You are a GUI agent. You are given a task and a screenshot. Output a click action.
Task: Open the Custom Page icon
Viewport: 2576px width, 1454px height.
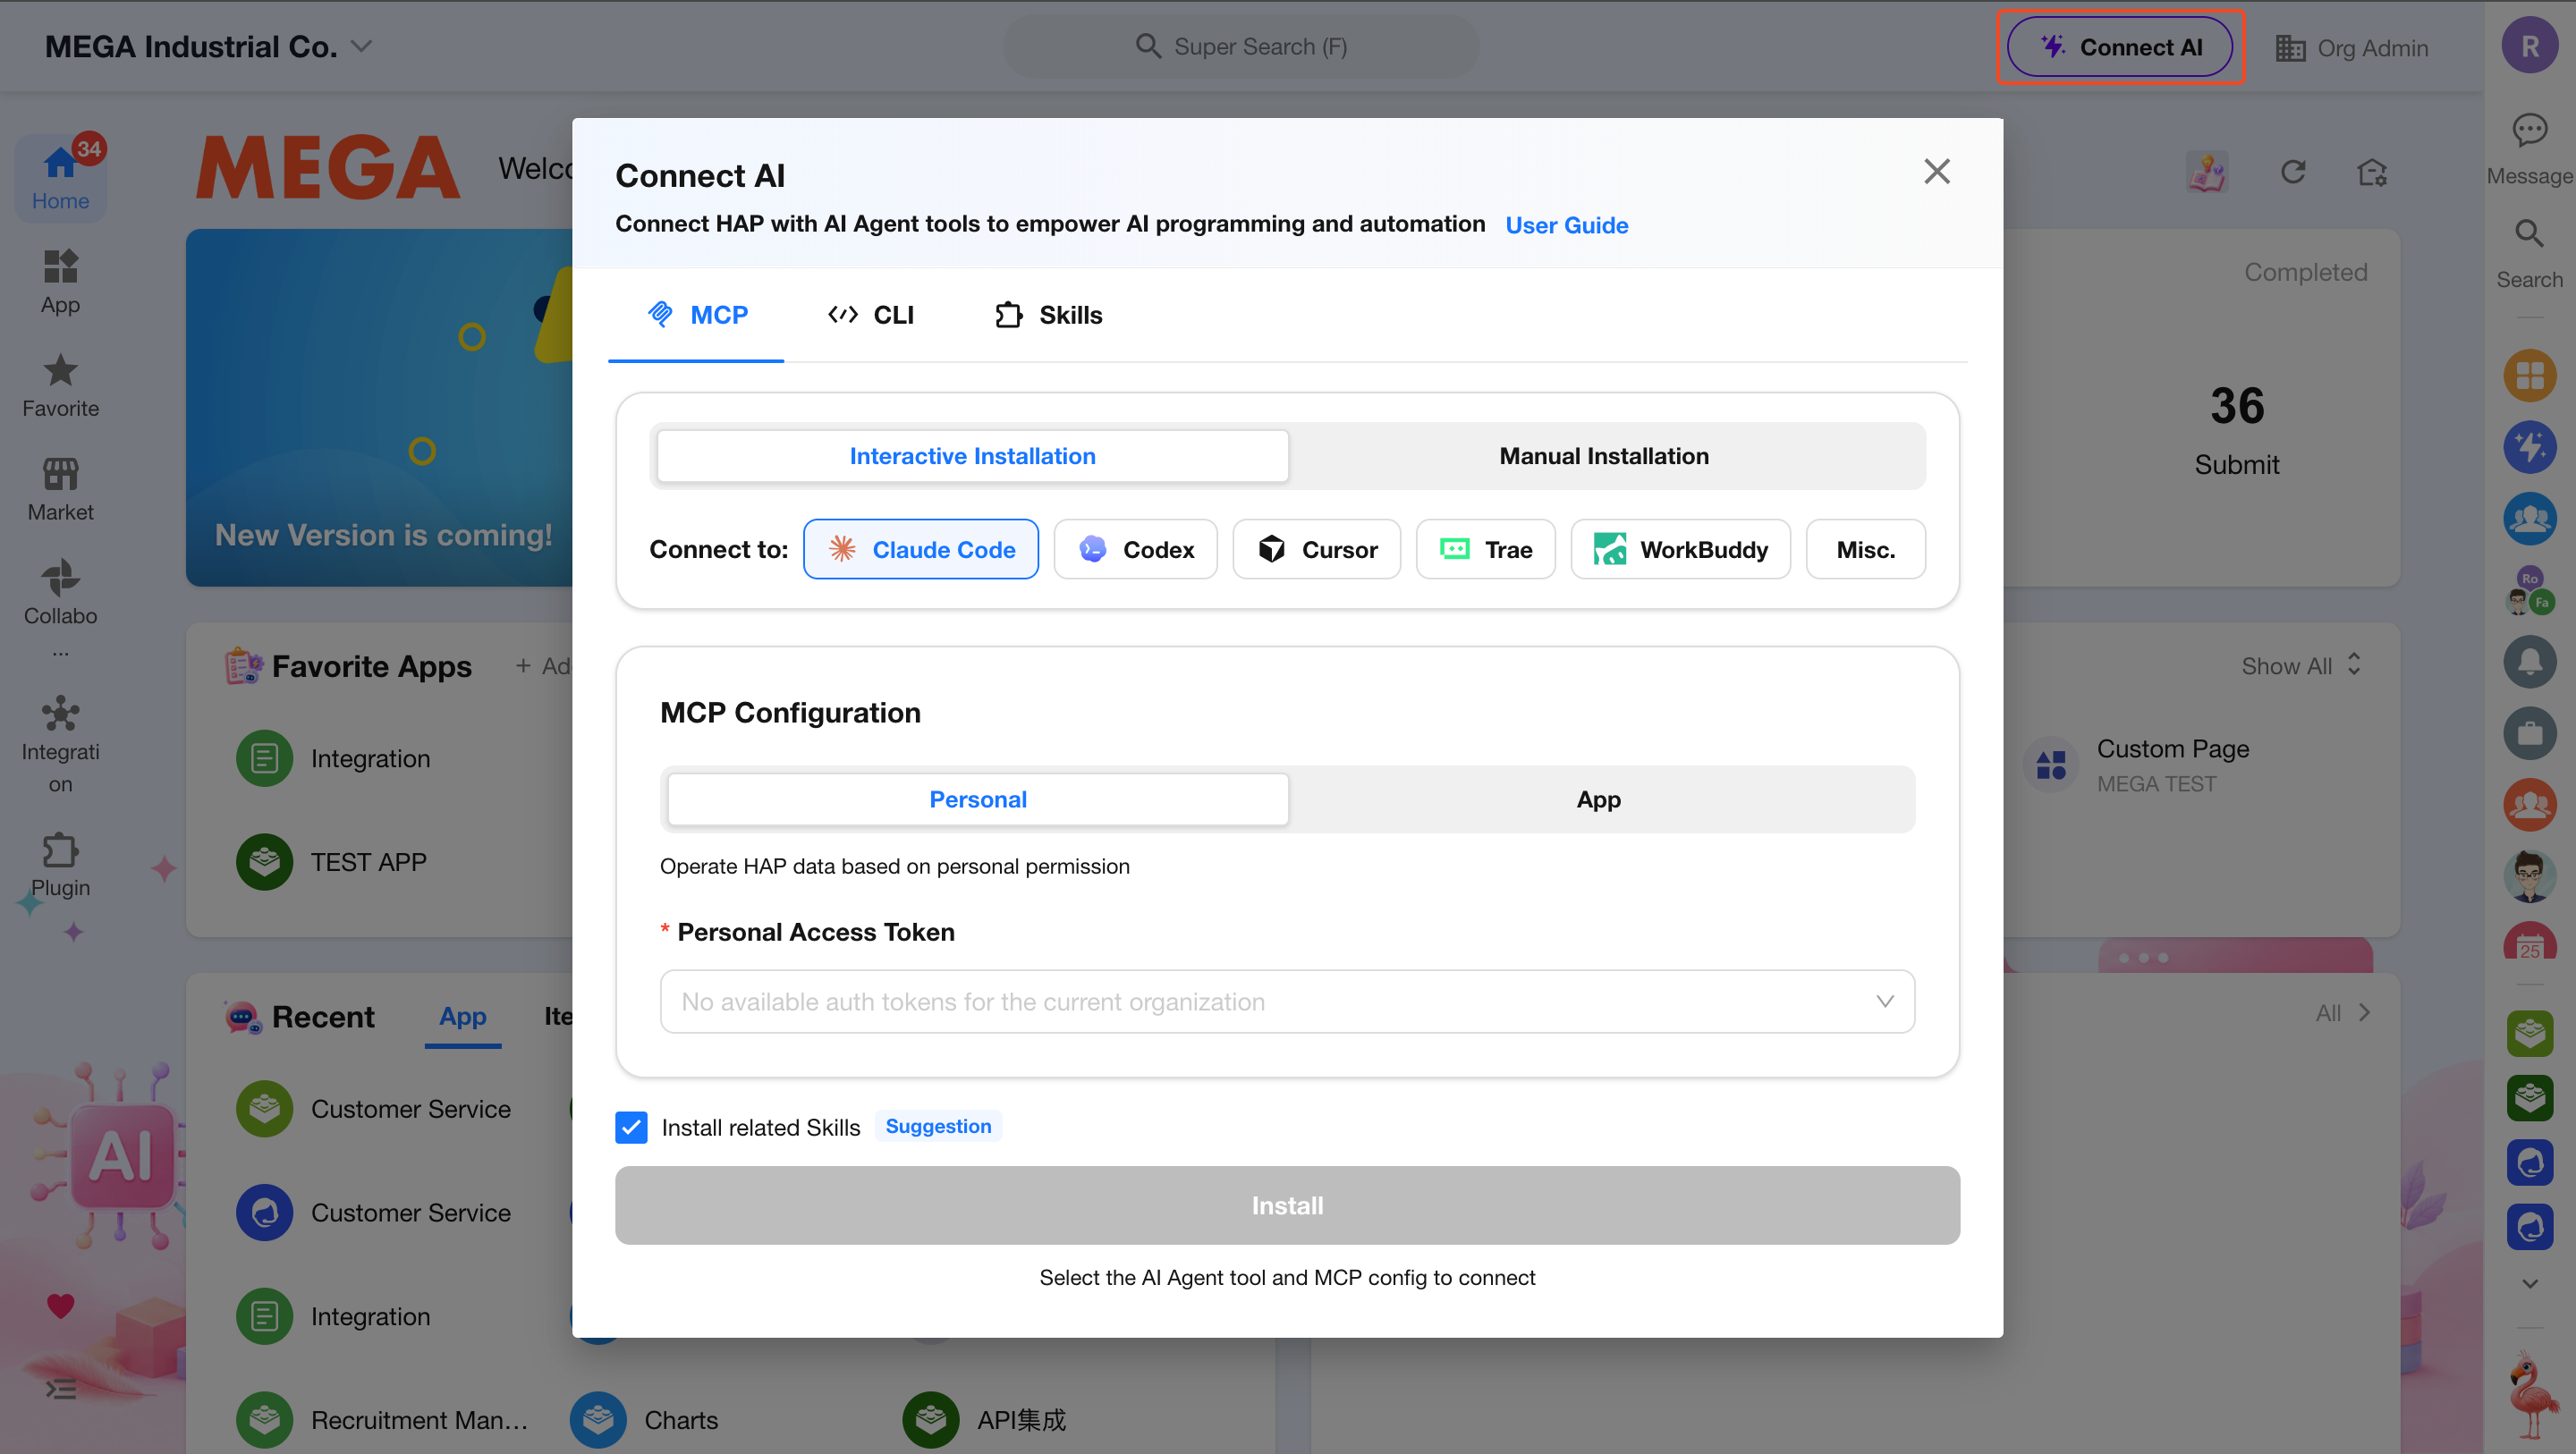(2050, 765)
